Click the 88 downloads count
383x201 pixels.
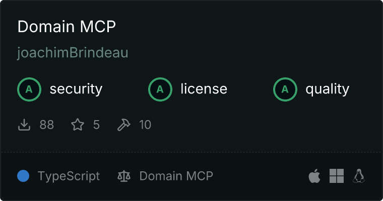click(47, 125)
